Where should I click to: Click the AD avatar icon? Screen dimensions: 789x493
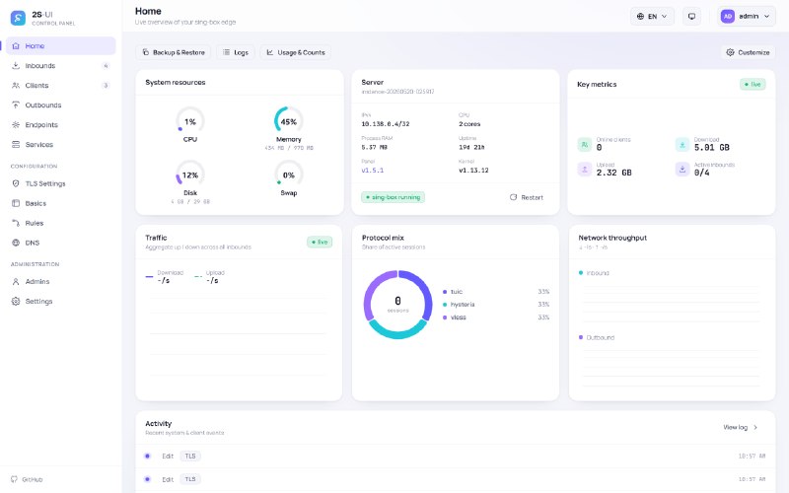pos(728,16)
